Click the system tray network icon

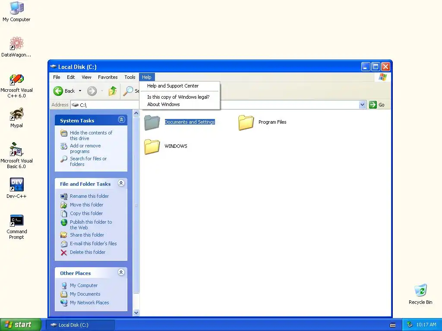point(410,325)
